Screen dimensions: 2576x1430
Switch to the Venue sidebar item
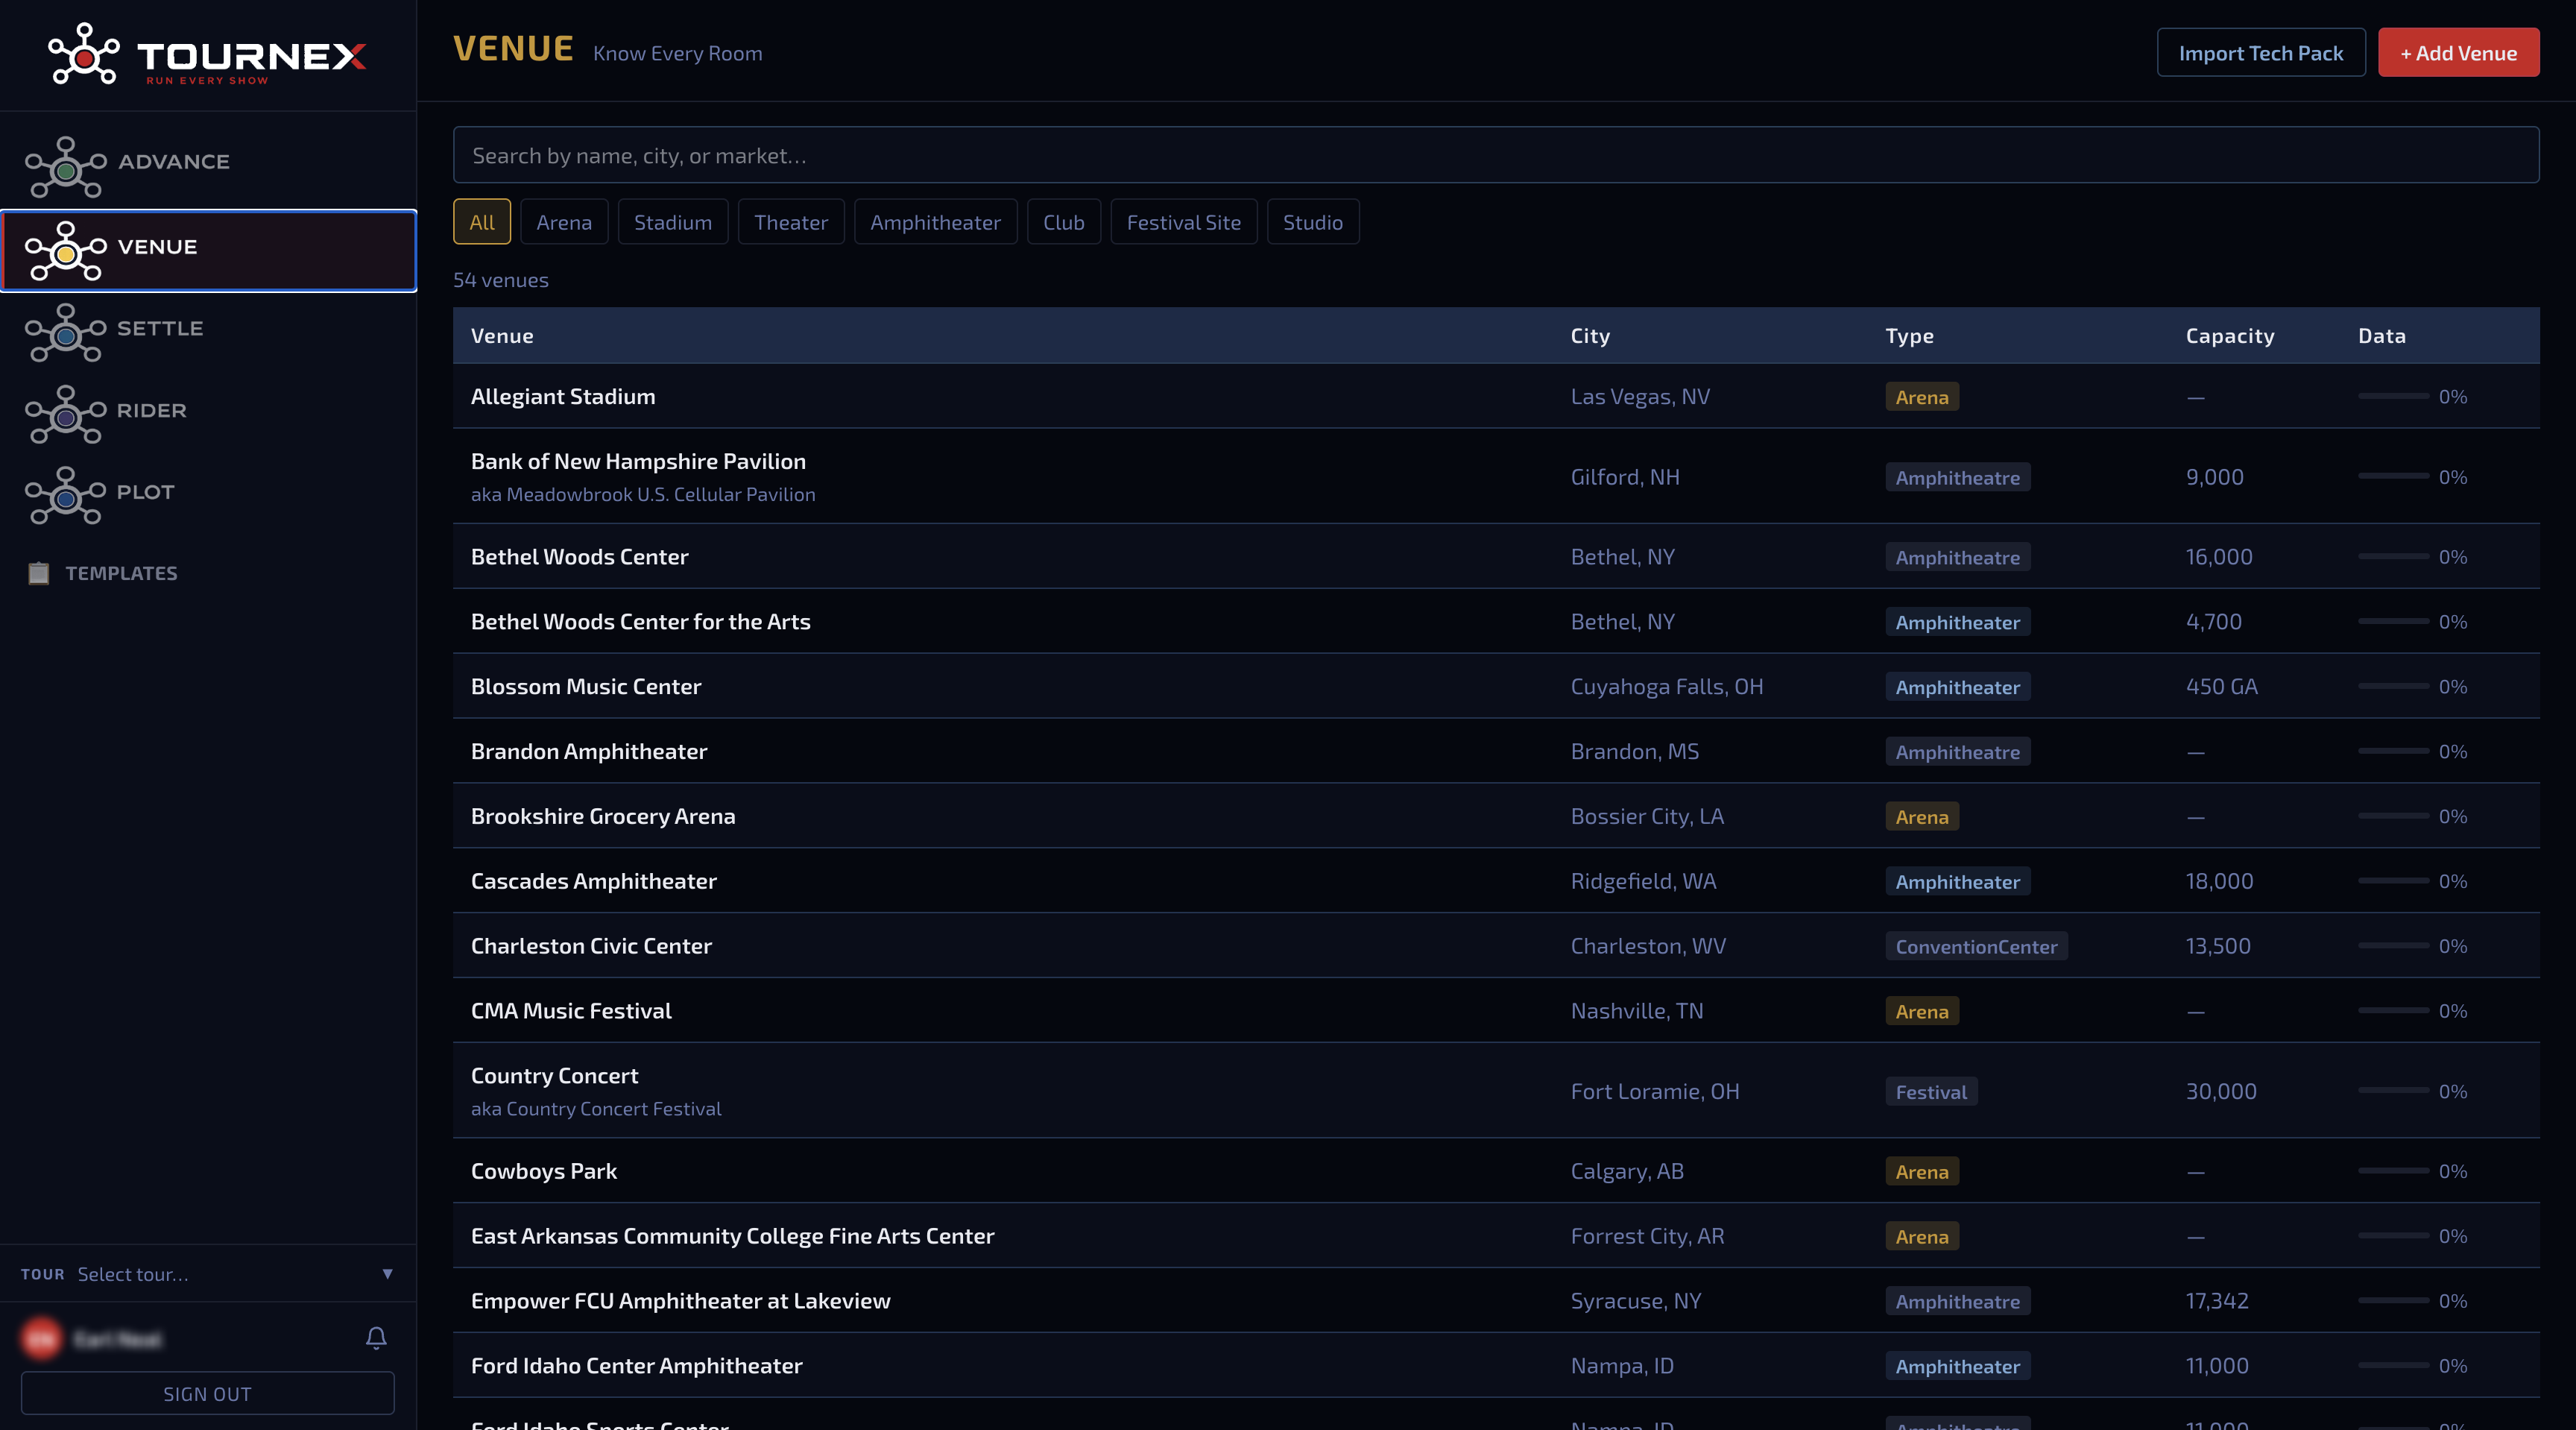(208, 251)
